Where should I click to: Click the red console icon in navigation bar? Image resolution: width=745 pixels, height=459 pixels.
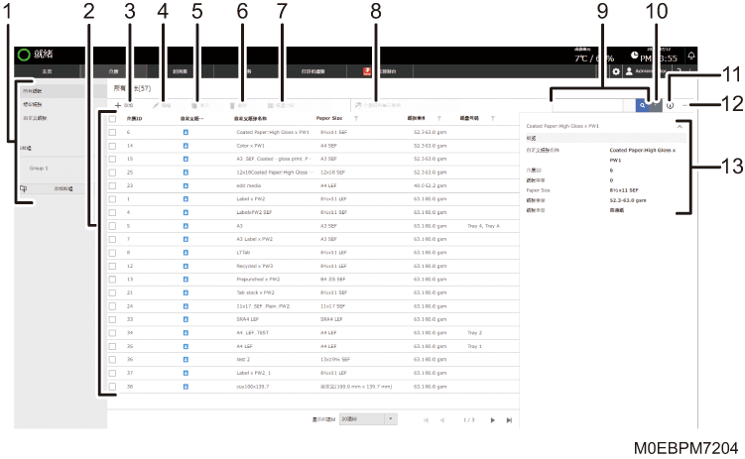(x=367, y=71)
